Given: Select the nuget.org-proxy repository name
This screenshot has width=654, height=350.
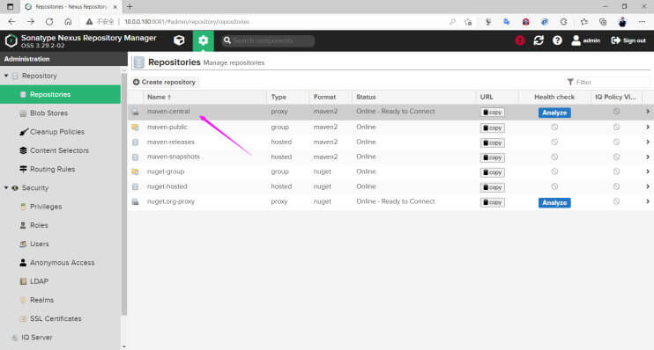Looking at the screenshot, I should click(x=171, y=201).
